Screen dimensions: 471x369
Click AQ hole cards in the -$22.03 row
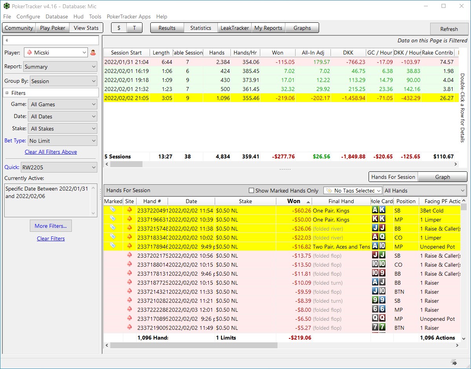(x=379, y=237)
